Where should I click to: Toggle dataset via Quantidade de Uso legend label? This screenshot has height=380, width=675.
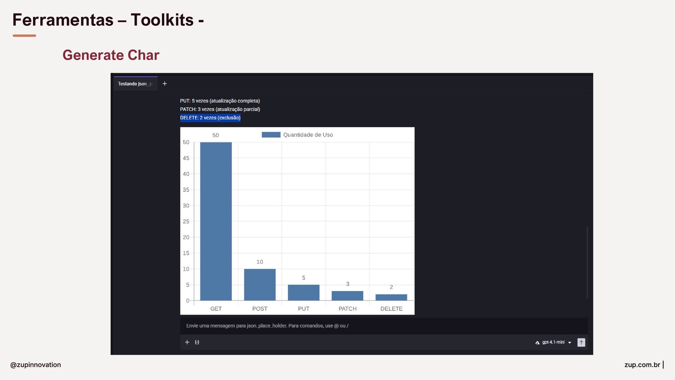(x=308, y=135)
